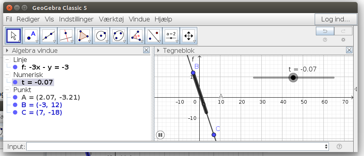Toggle visibility of slider t
This screenshot has height=156, width=364.
(x=16, y=82)
